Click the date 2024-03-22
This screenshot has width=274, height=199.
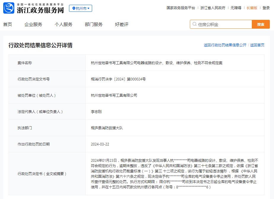pyautogui.click(x=100, y=144)
